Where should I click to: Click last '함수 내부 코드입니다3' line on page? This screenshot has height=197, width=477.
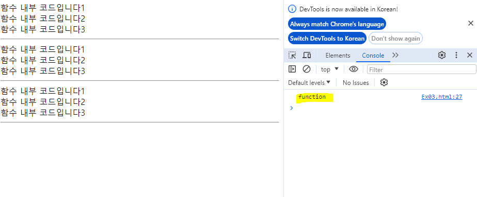coord(43,113)
